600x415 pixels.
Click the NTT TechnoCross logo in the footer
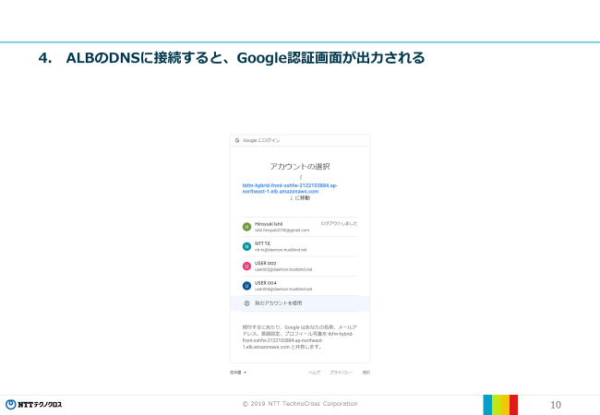(33, 404)
